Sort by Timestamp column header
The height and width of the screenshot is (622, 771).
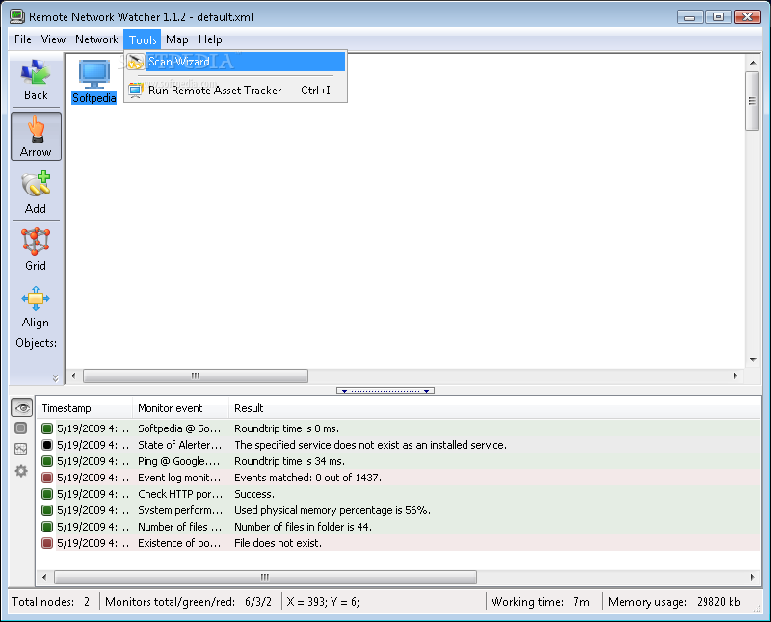pyautogui.click(x=85, y=408)
